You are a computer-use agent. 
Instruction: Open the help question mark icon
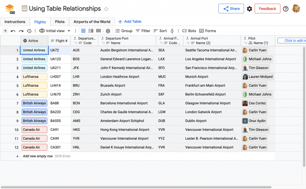tap(286, 9)
